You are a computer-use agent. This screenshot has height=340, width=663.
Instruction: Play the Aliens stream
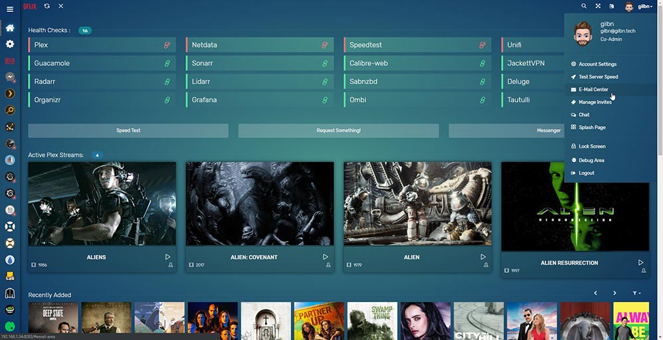point(167,257)
